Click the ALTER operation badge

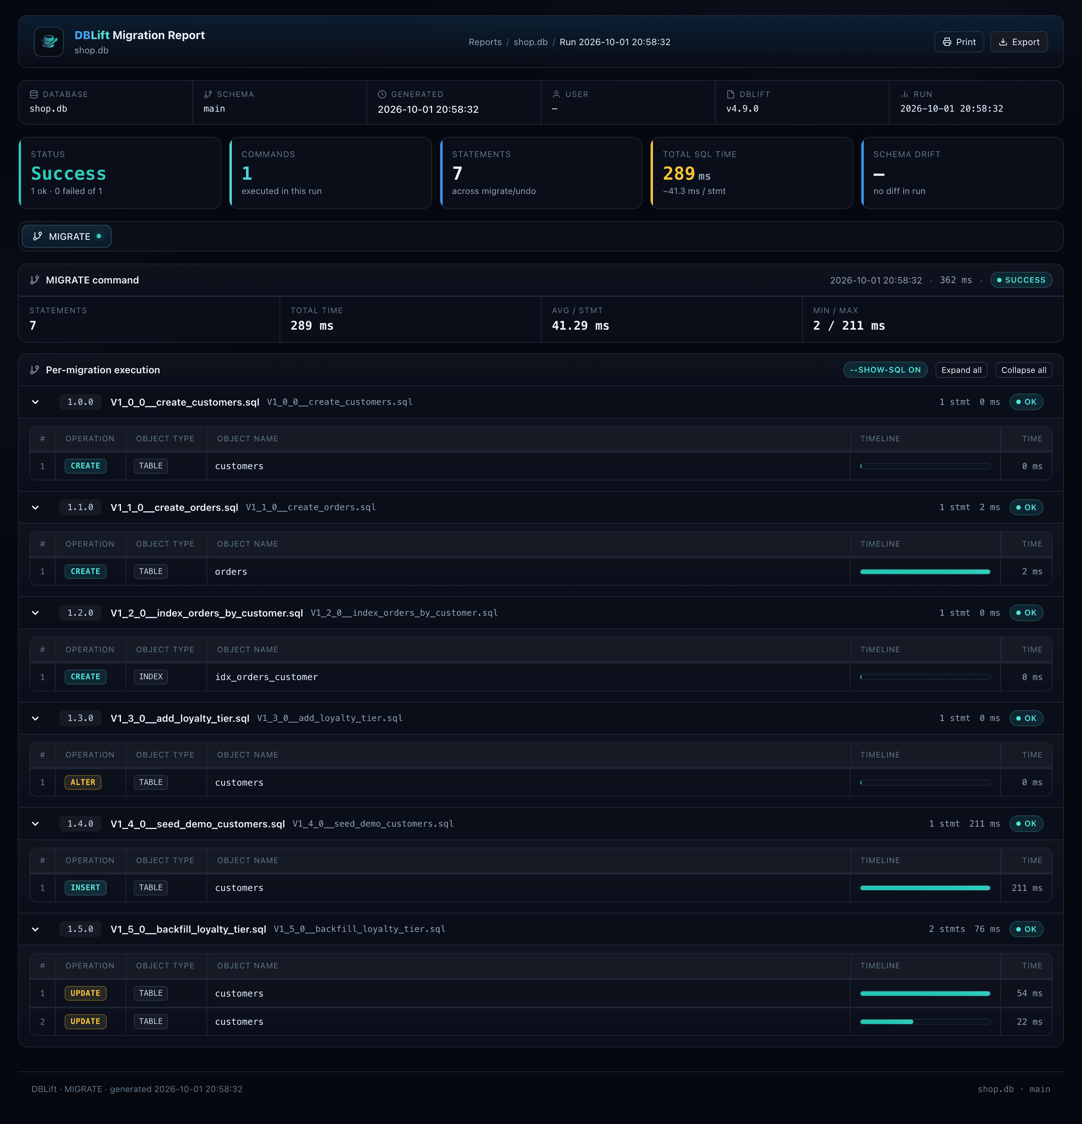click(83, 782)
